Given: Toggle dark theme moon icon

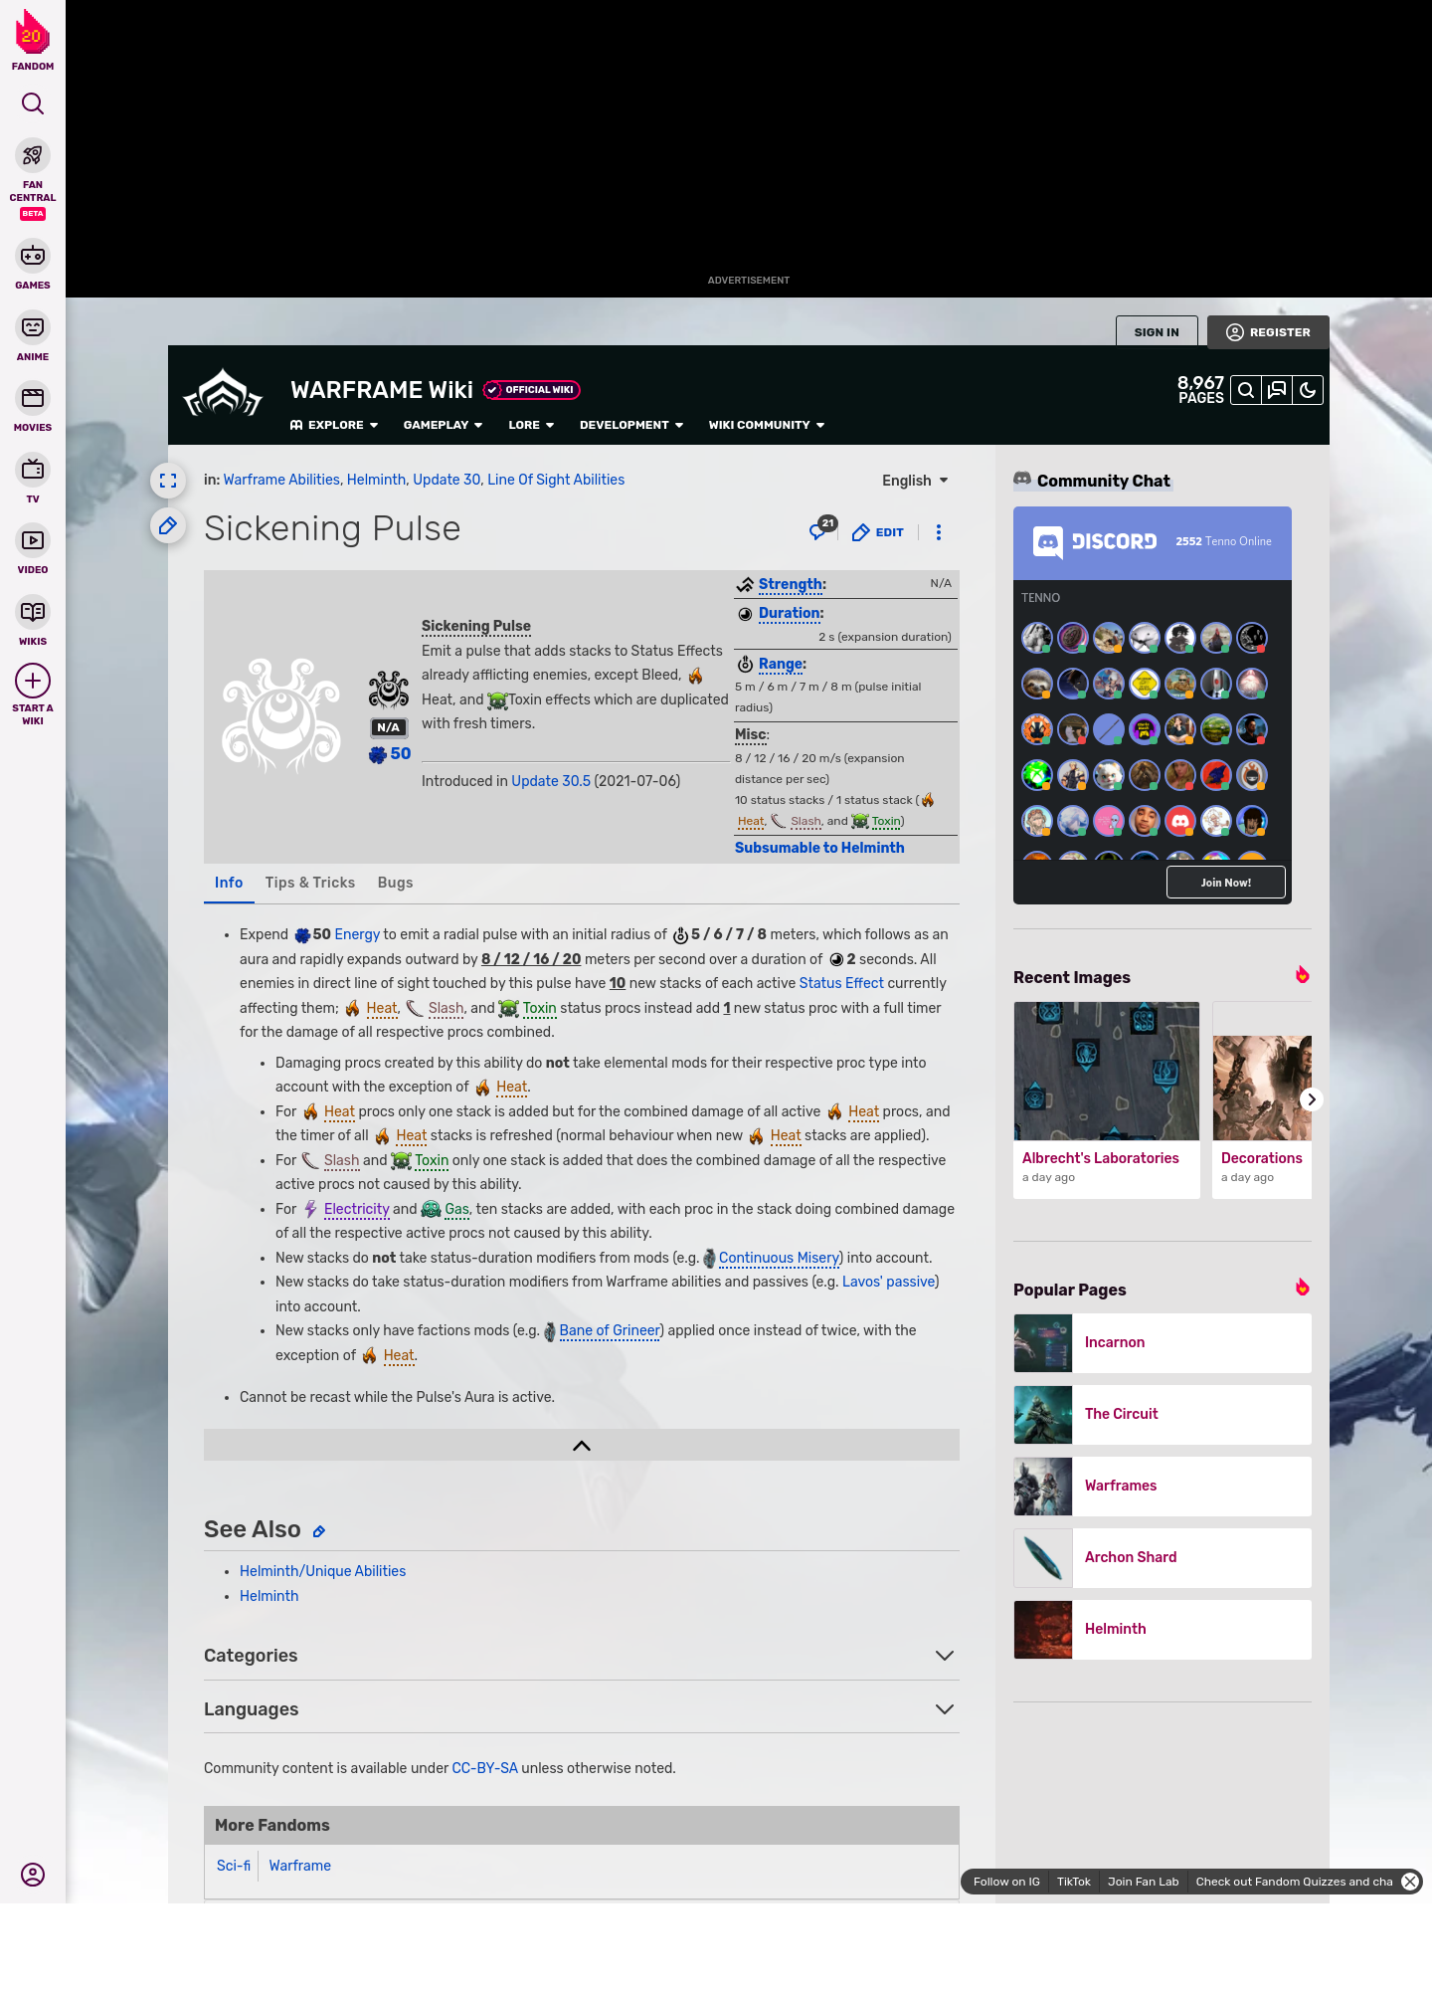Looking at the screenshot, I should (x=1308, y=390).
